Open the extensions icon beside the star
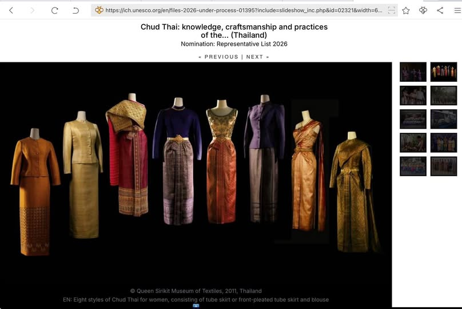 coord(423,11)
